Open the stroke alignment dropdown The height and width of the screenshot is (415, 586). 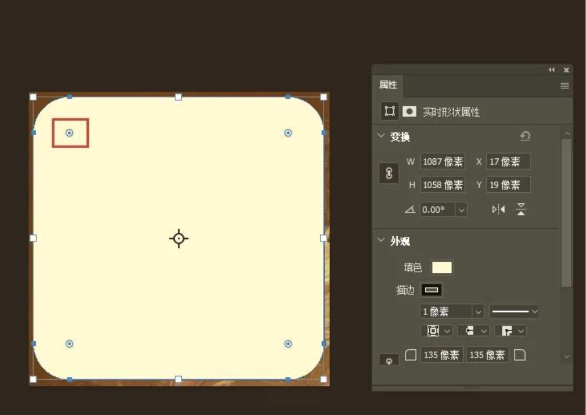coord(437,331)
